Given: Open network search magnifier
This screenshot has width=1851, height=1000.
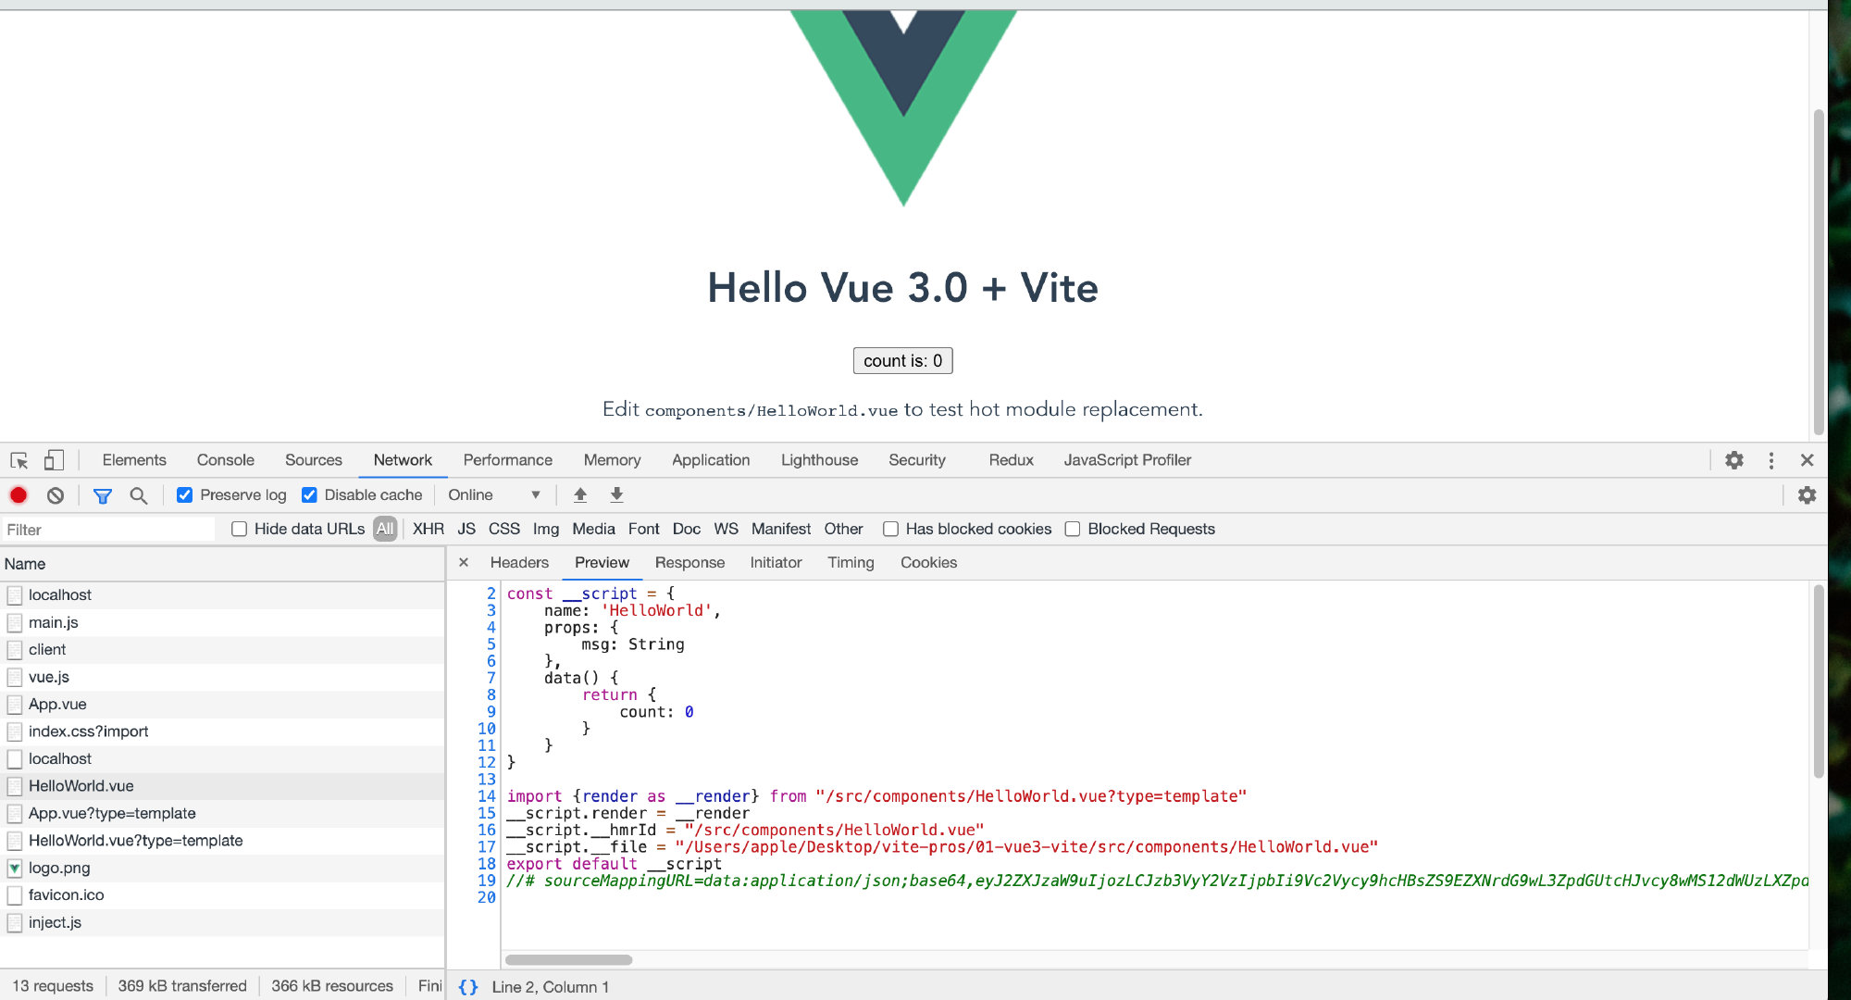Looking at the screenshot, I should (x=139, y=495).
